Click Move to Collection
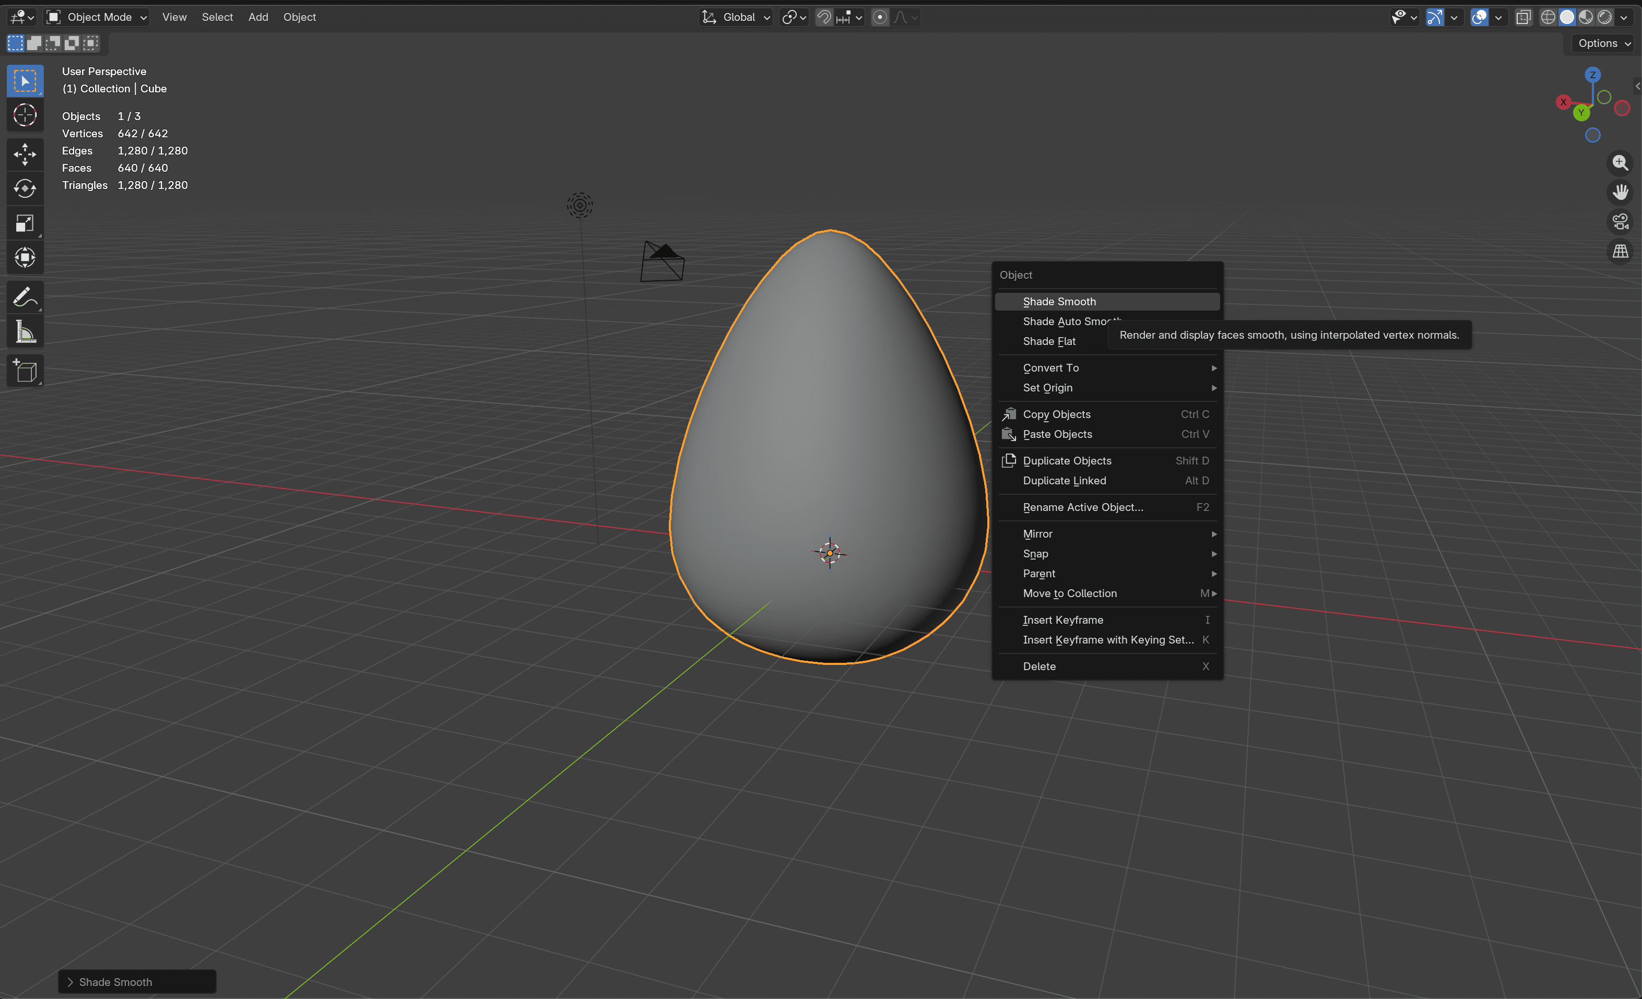 pos(1107,593)
